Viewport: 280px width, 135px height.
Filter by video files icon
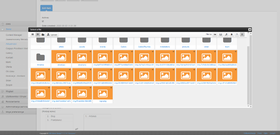pos(221,35)
